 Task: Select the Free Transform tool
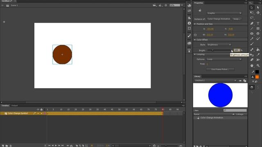(x=252, y=13)
